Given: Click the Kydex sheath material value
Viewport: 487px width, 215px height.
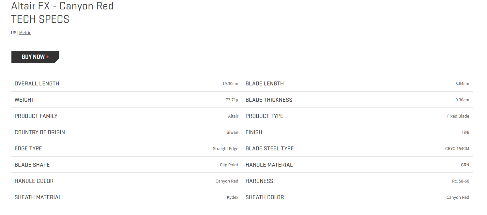Looking at the screenshot, I should click(x=233, y=197).
